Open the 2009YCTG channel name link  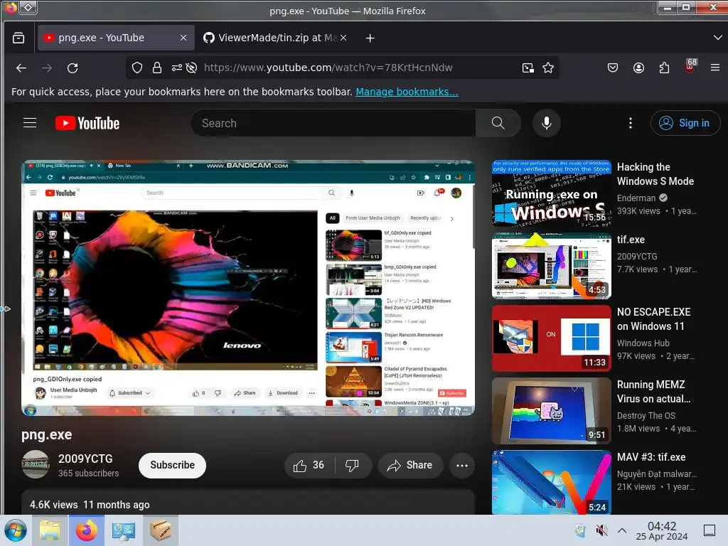(x=85, y=459)
